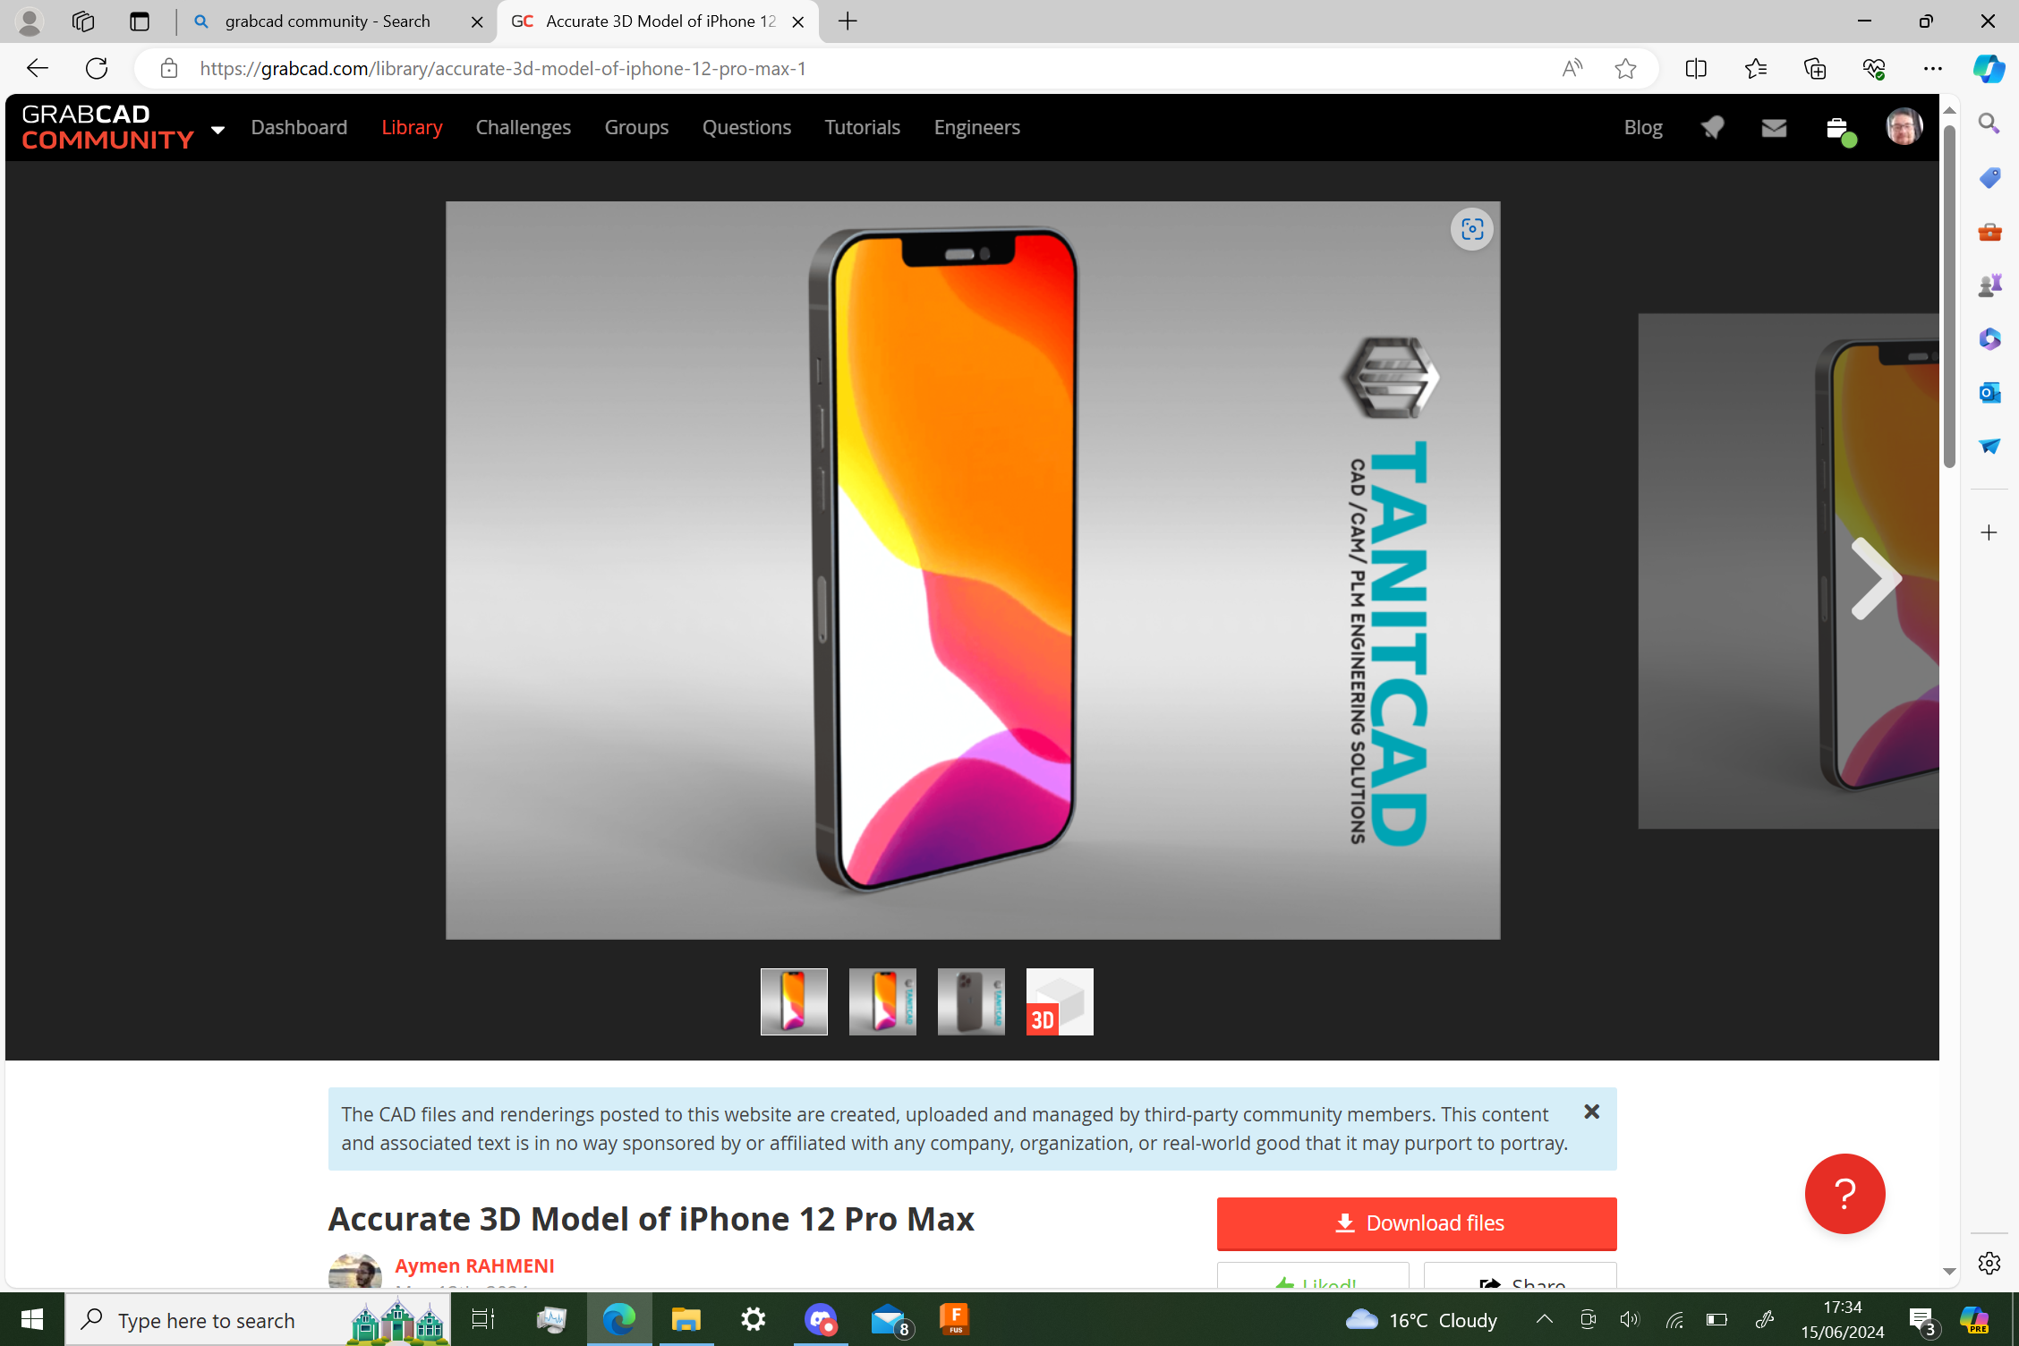Open the Challenges navigation tab
Screen dimensions: 2019x1346
click(523, 128)
